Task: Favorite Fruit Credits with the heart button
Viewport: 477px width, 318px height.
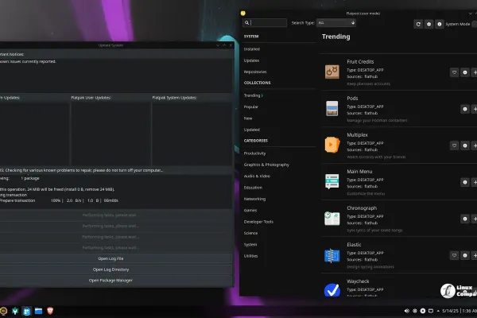Action: 454,72
